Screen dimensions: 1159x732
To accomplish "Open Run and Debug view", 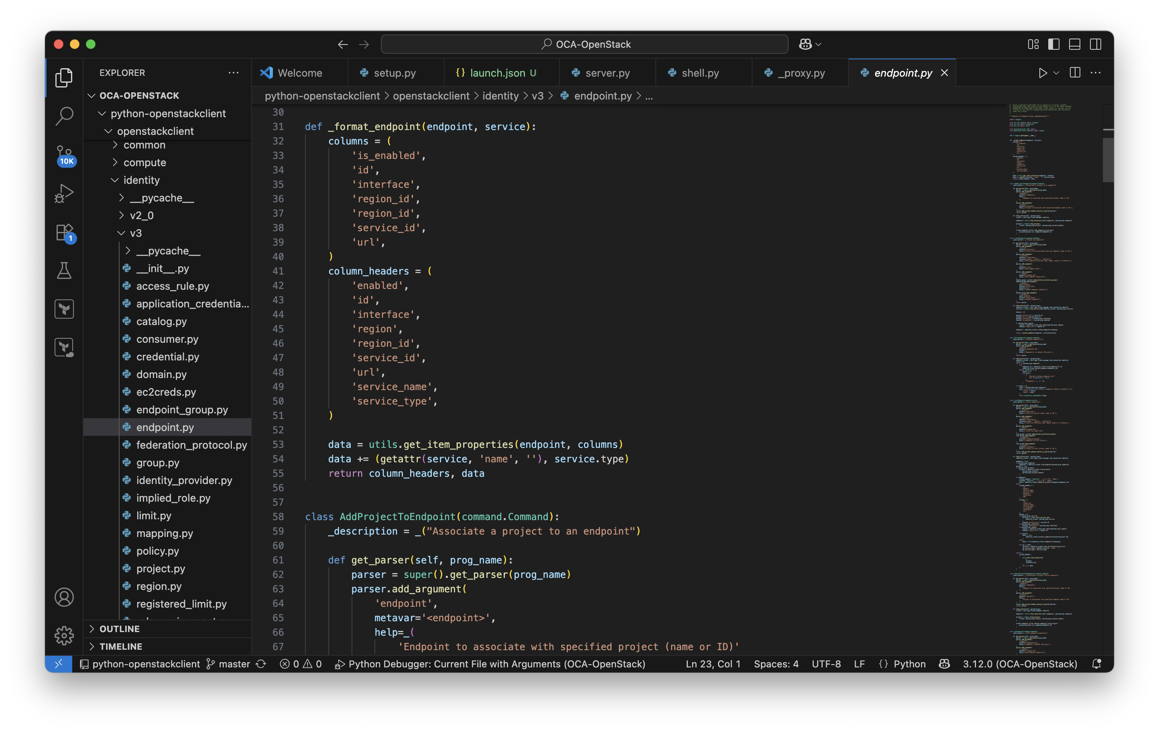I will click(64, 193).
